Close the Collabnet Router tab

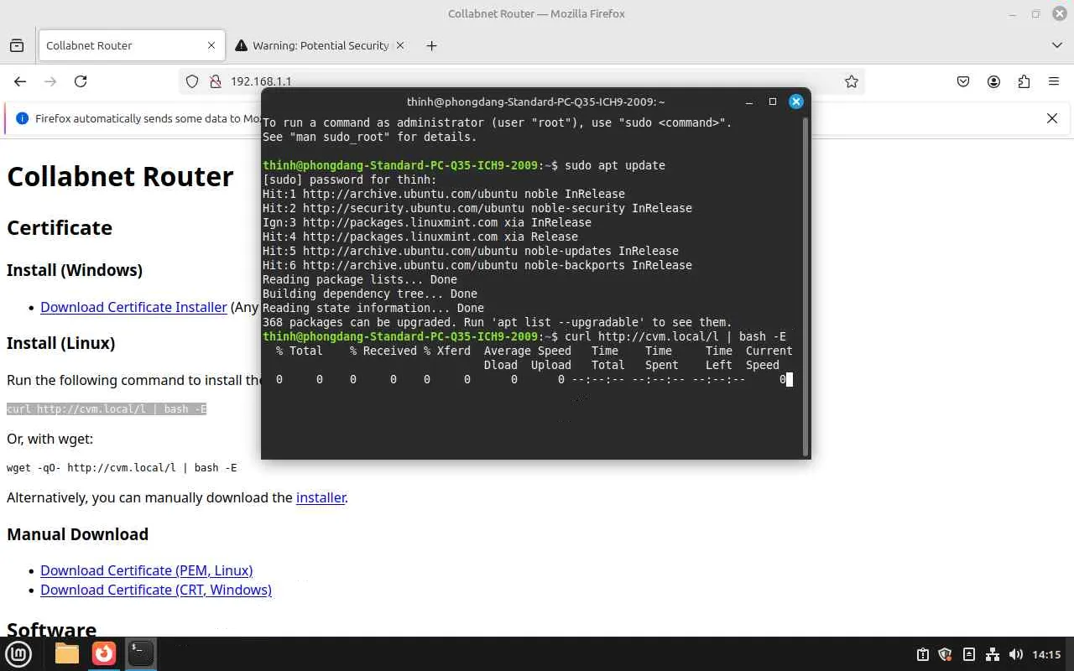(211, 45)
